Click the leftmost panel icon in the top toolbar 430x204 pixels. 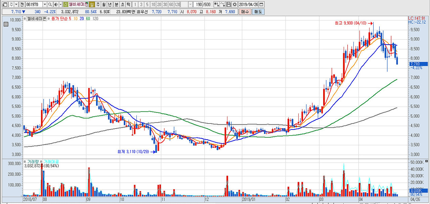[x=5, y=5]
